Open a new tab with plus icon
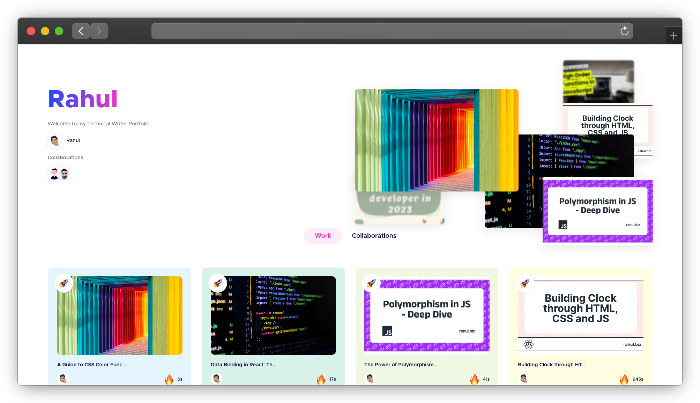The height and width of the screenshot is (403, 700). pos(673,36)
